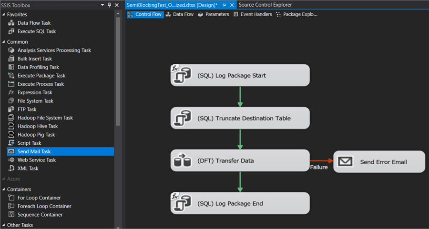Collapse the Common toolbox section
The image size is (429, 229).
[3, 42]
